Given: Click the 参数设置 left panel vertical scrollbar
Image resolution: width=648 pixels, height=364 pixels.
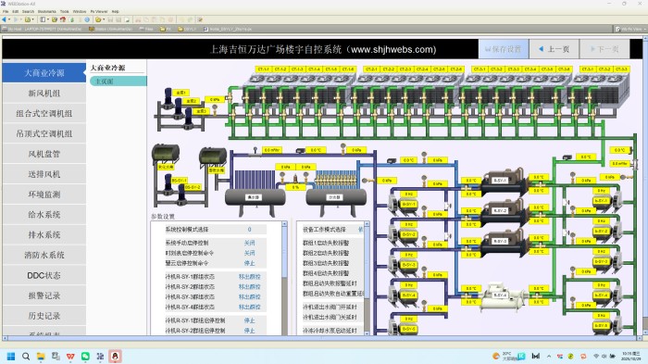Looking at the screenshot, I should pos(284,278).
